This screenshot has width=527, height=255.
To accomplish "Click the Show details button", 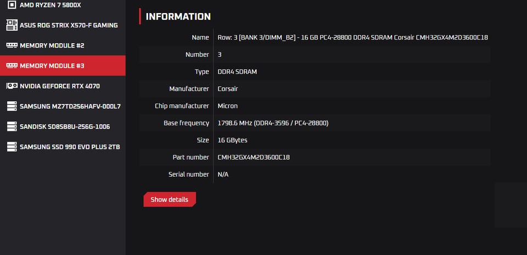I will [170, 199].
